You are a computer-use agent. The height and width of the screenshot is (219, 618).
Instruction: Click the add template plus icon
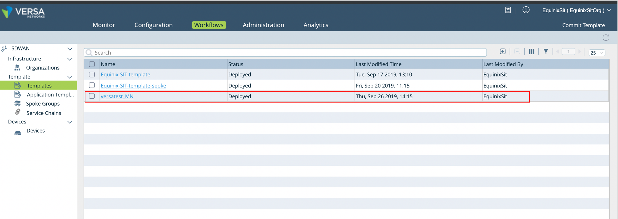click(503, 52)
